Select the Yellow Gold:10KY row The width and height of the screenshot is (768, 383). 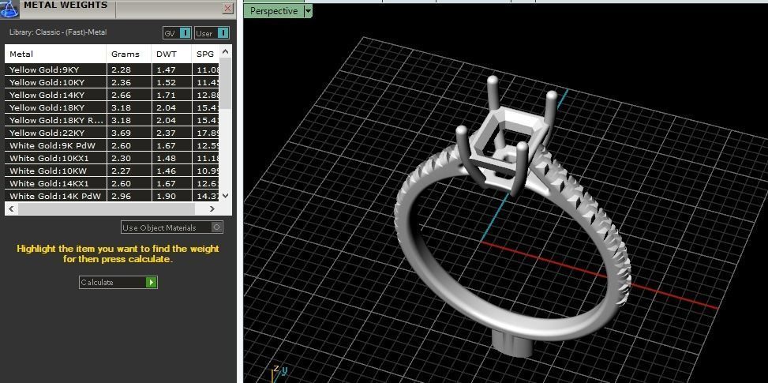112,82
